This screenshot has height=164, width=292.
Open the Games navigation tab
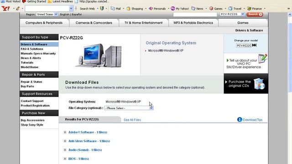point(243,23)
